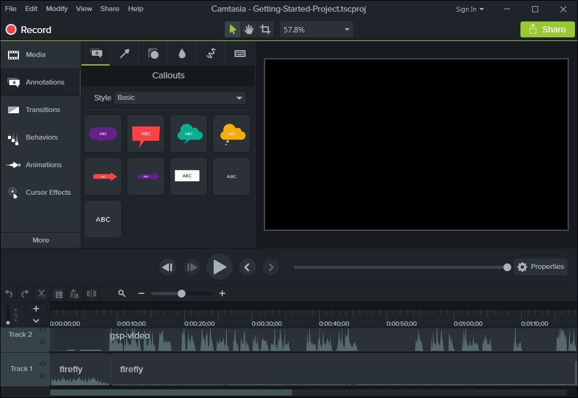The height and width of the screenshot is (398, 578).
Task: Click the Split clip icon on the timeline toolbar
Action: 91,294
